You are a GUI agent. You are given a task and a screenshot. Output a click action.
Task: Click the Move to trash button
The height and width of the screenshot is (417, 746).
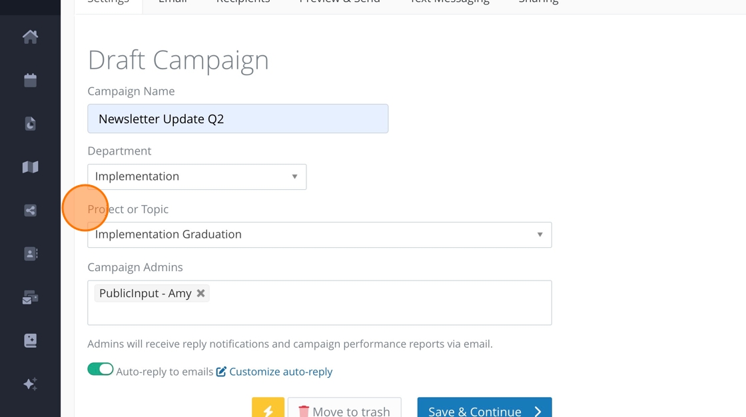click(x=344, y=410)
